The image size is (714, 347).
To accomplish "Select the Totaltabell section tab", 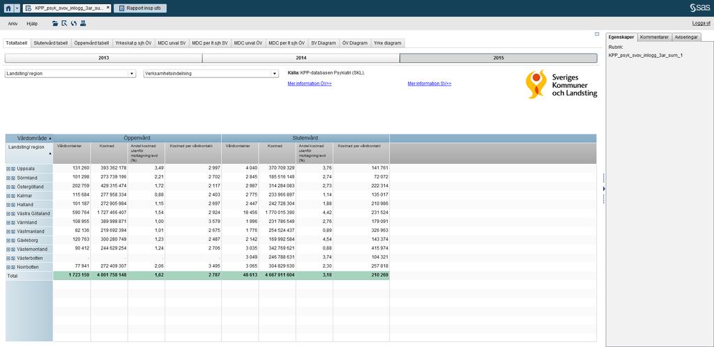I will (x=17, y=43).
